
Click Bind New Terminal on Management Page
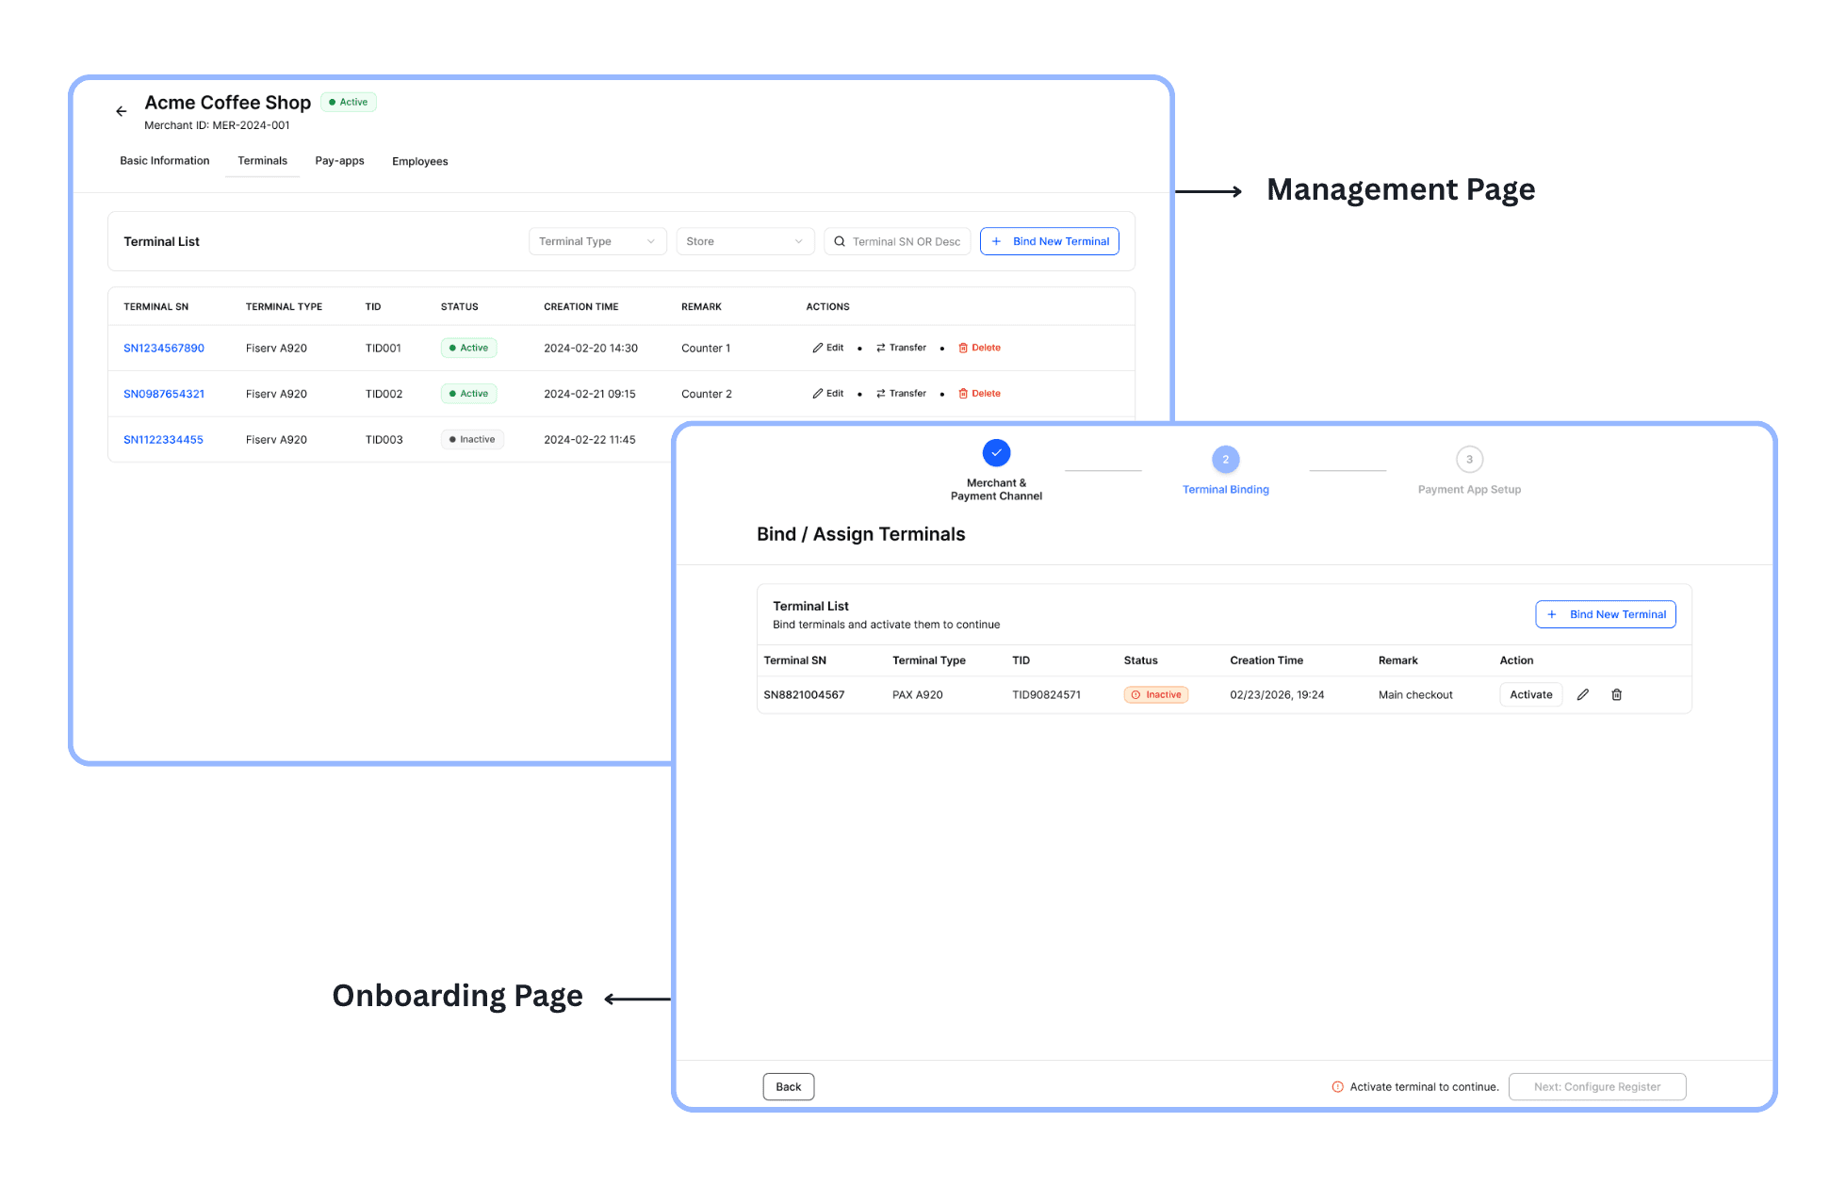click(1049, 241)
